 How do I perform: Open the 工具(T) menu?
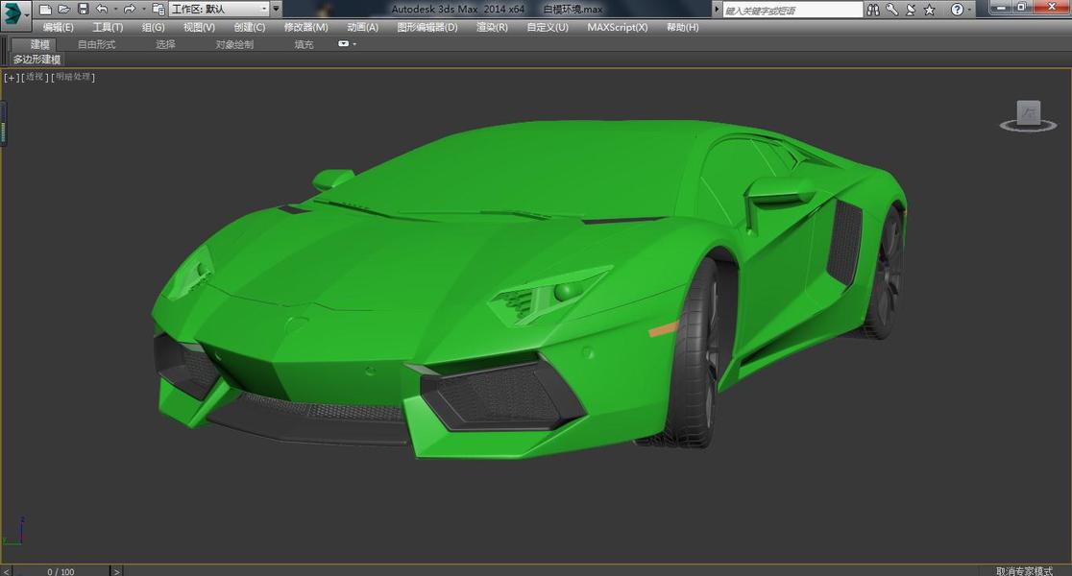[108, 27]
